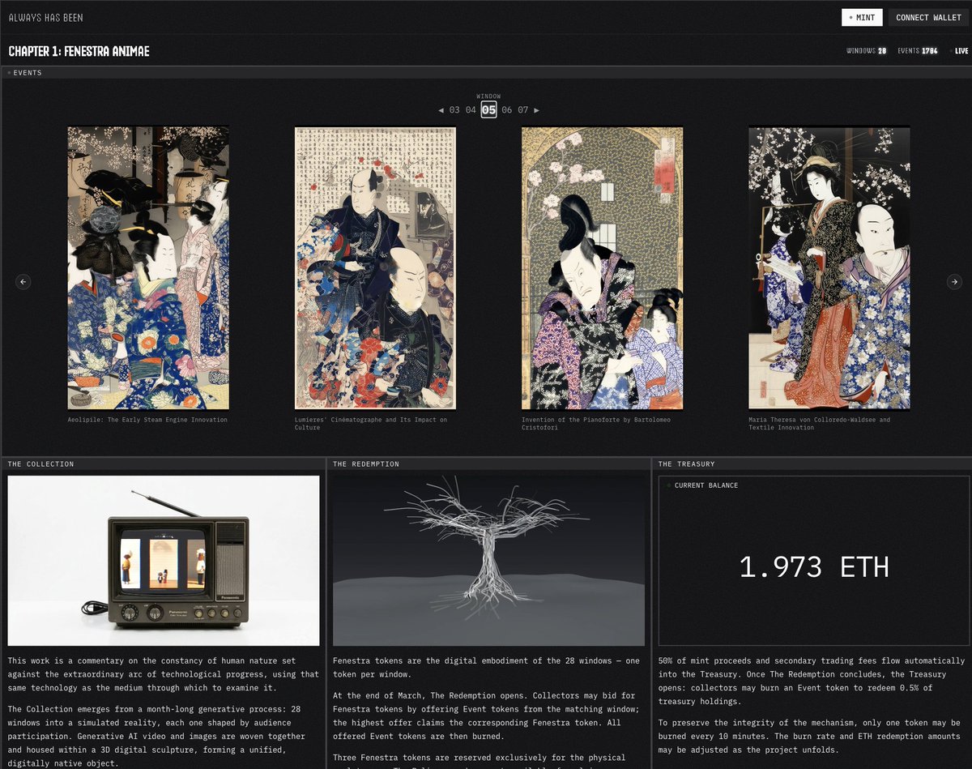Click caption 'Lumieres' Cinématographe and Its Impact on Culture'
The width and height of the screenshot is (972, 769).
[371, 423]
